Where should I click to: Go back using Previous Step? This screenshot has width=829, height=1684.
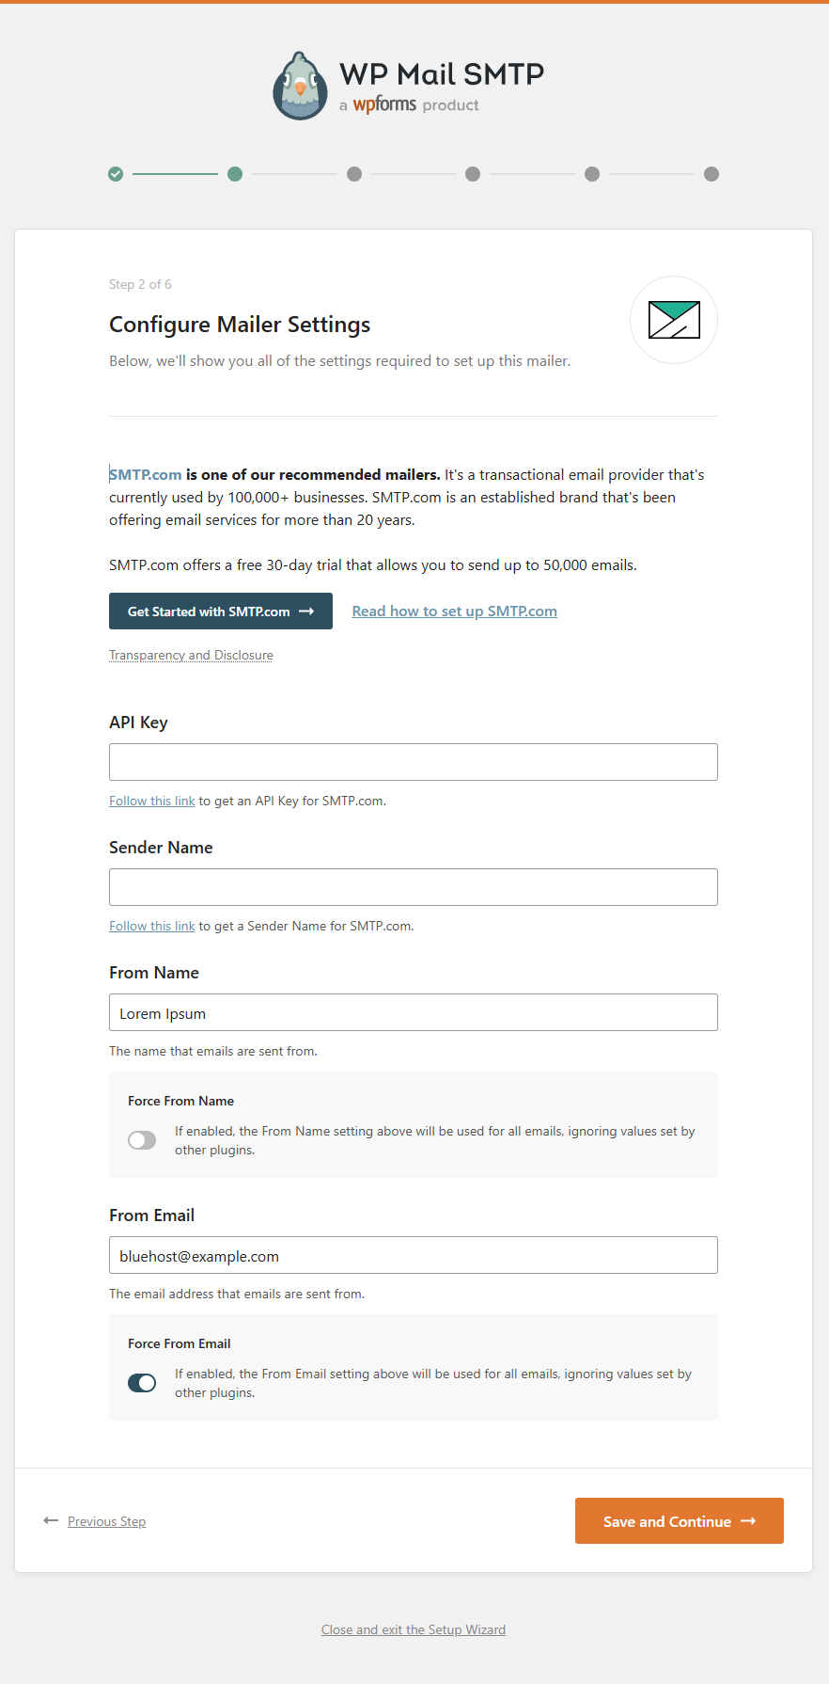[x=106, y=1520]
